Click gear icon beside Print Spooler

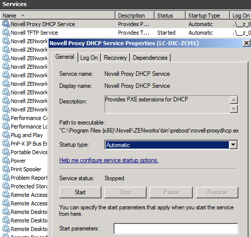point(6,169)
